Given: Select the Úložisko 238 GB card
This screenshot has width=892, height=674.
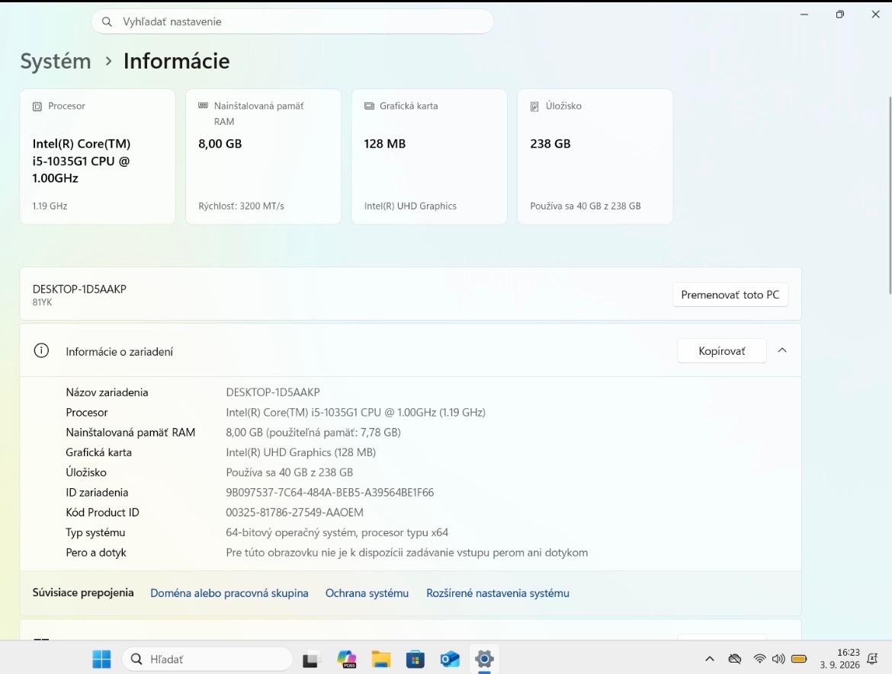Looking at the screenshot, I should pyautogui.click(x=595, y=156).
